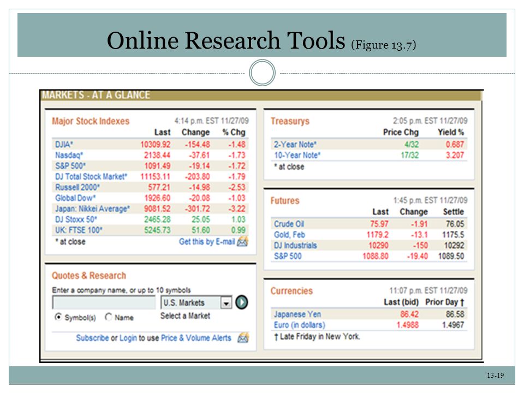The width and height of the screenshot is (524, 393).
Task: Open the 2-Year Note link
Action: (x=295, y=144)
